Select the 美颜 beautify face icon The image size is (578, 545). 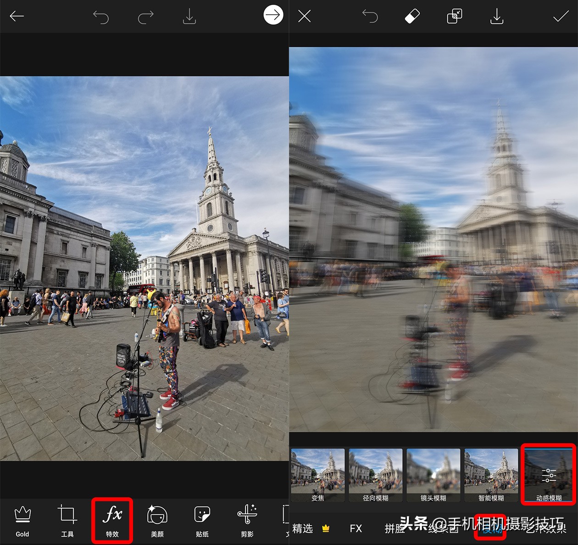(x=157, y=520)
